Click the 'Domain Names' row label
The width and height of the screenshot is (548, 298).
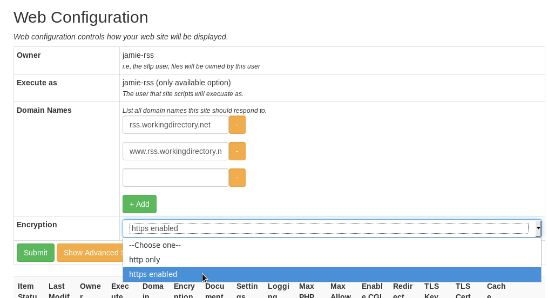pyautogui.click(x=44, y=110)
